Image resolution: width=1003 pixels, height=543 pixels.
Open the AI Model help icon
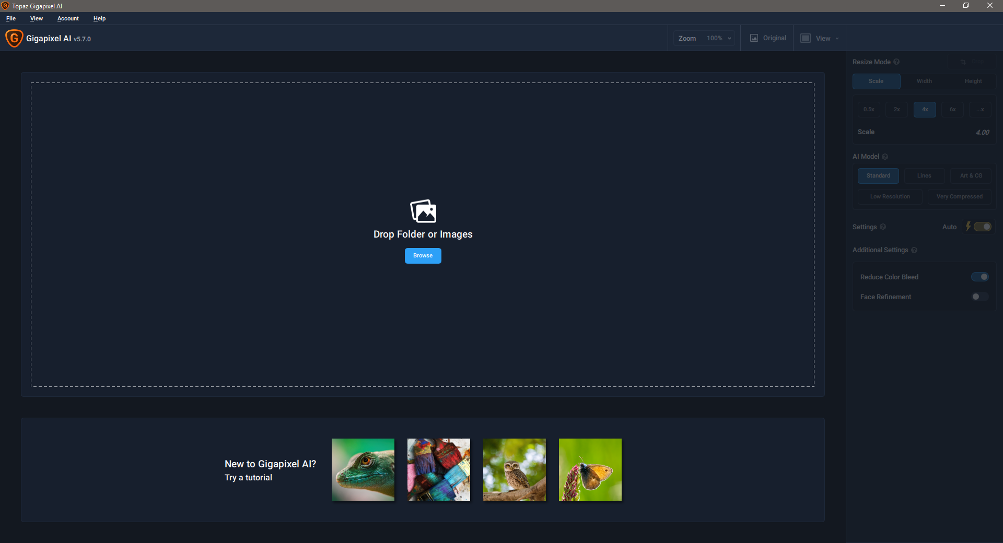point(885,157)
